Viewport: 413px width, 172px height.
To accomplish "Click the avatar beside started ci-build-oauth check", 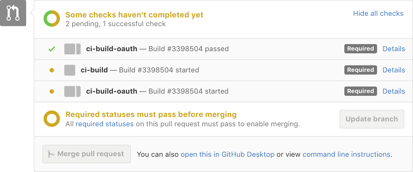I will click(x=72, y=91).
